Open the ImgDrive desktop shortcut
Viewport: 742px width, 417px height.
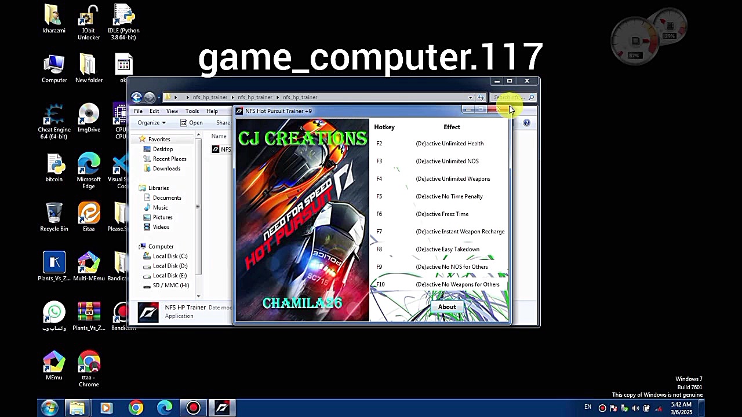tap(89, 118)
